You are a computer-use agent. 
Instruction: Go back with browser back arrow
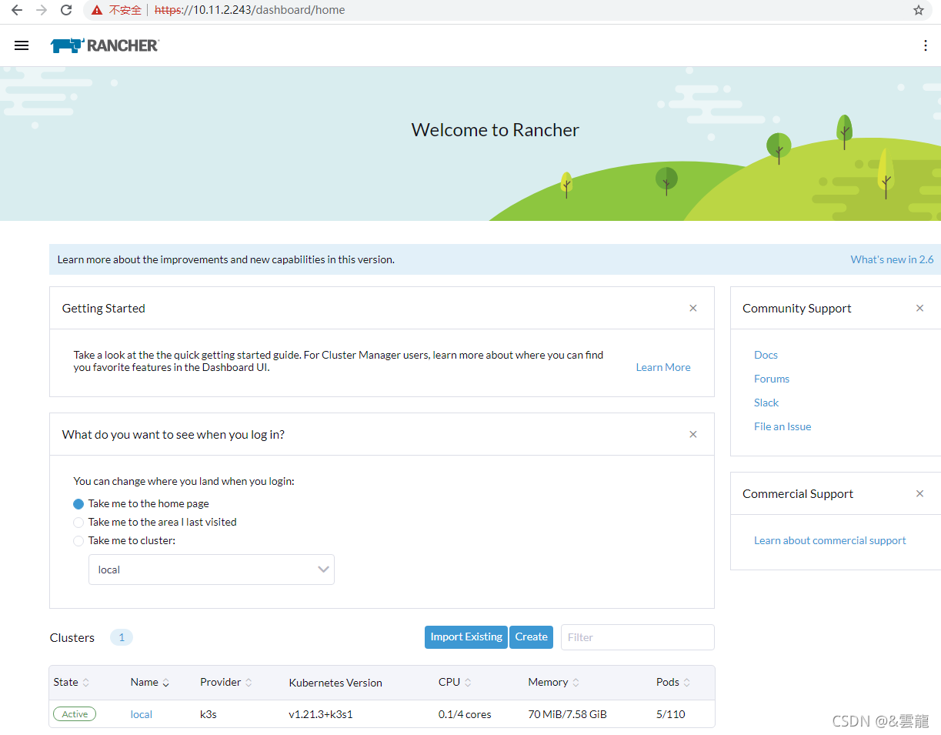(16, 10)
